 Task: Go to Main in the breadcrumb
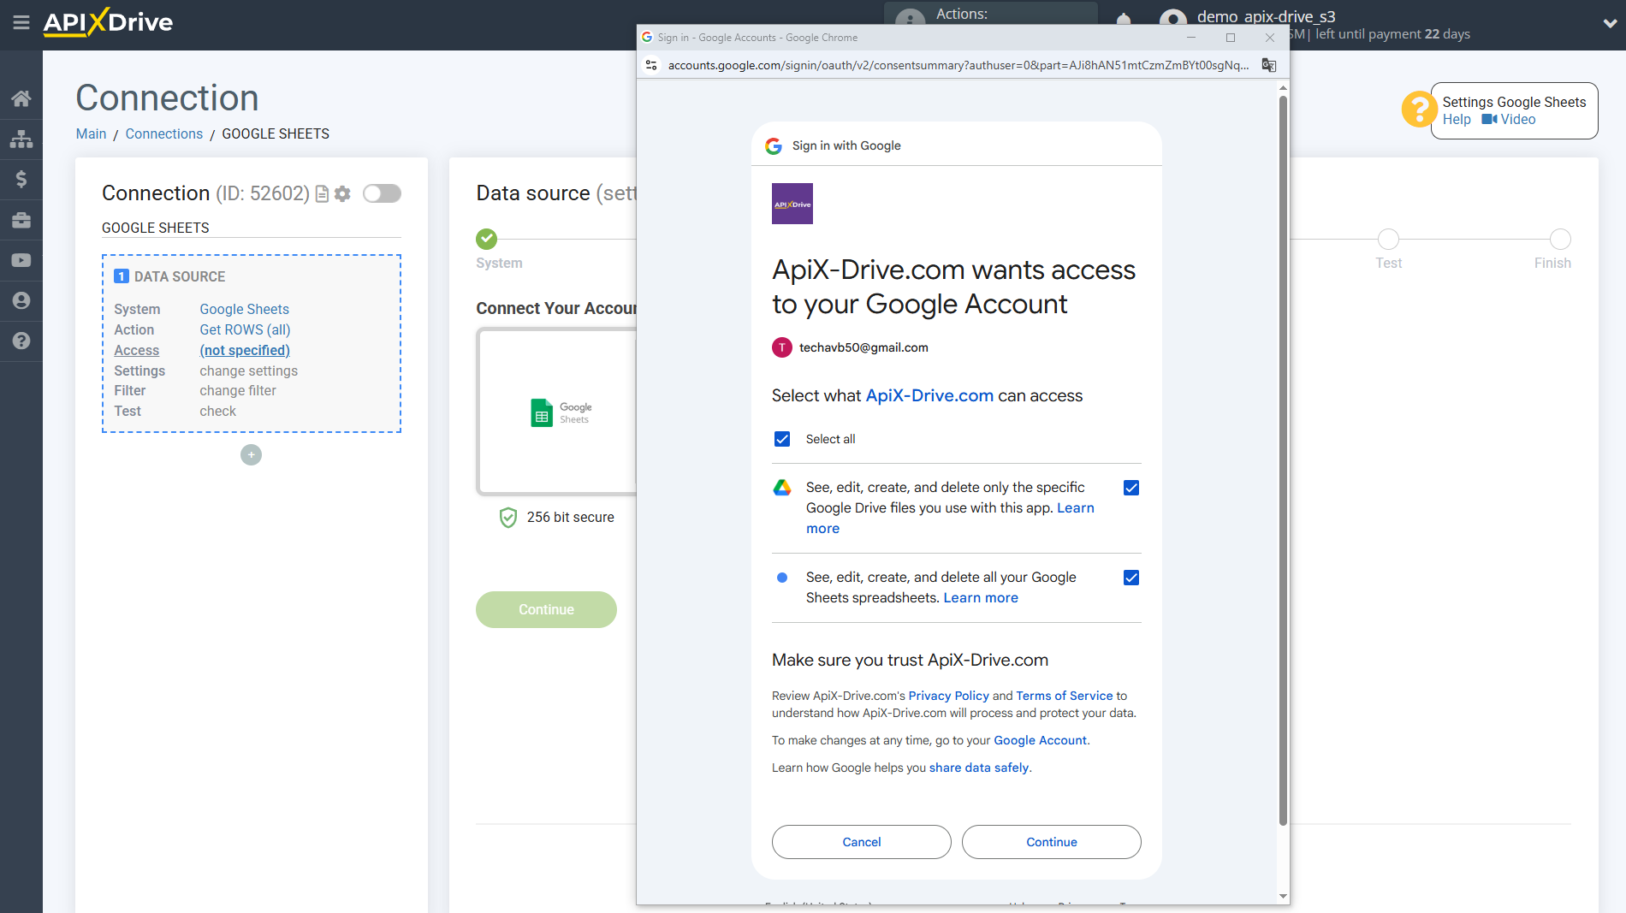pyautogui.click(x=91, y=133)
